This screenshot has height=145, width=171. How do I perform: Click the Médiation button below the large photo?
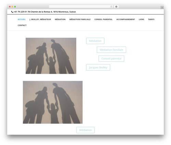point(85,130)
